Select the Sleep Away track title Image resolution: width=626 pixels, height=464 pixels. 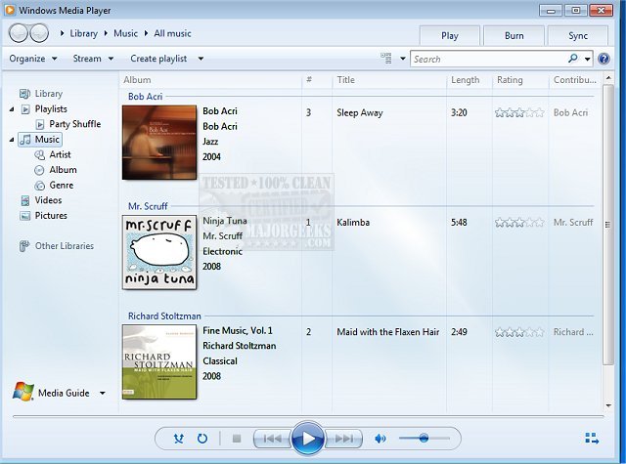click(x=360, y=112)
